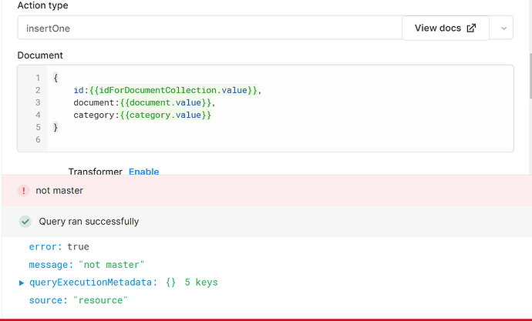Enable the Transformer
The height and width of the screenshot is (321, 532).
click(144, 172)
